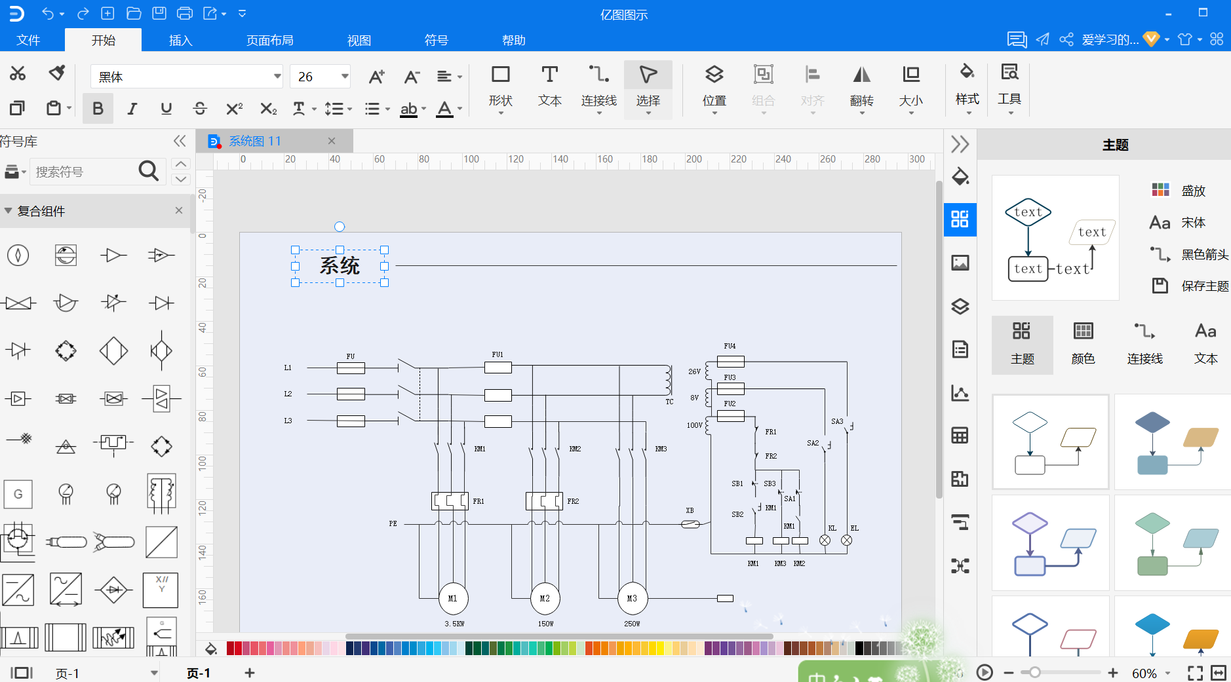The height and width of the screenshot is (682, 1231).
Task: Collapse the right theme panel
Action: click(x=960, y=143)
